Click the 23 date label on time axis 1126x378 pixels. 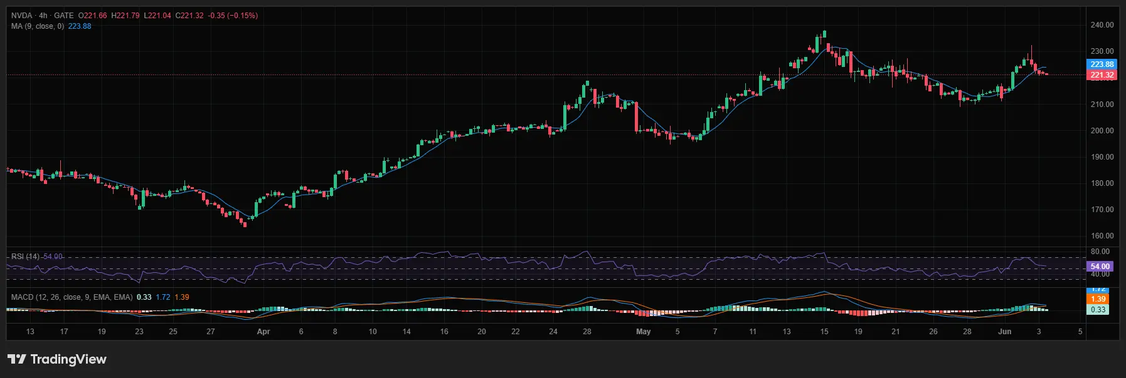pyautogui.click(x=139, y=332)
